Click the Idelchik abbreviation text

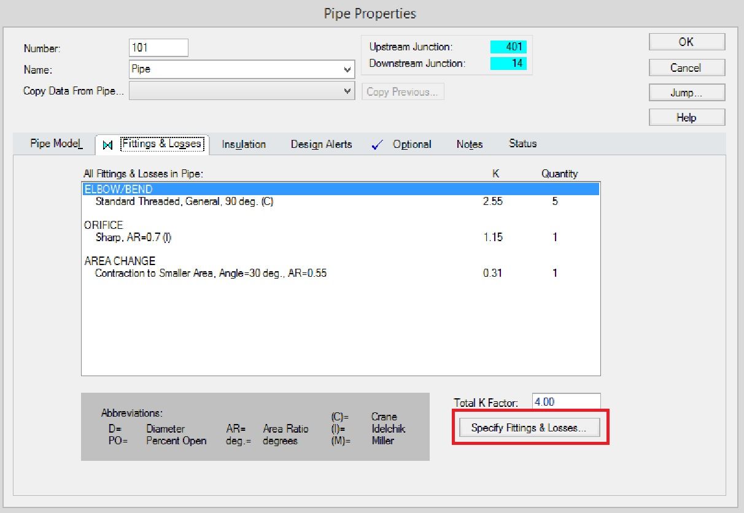389,428
